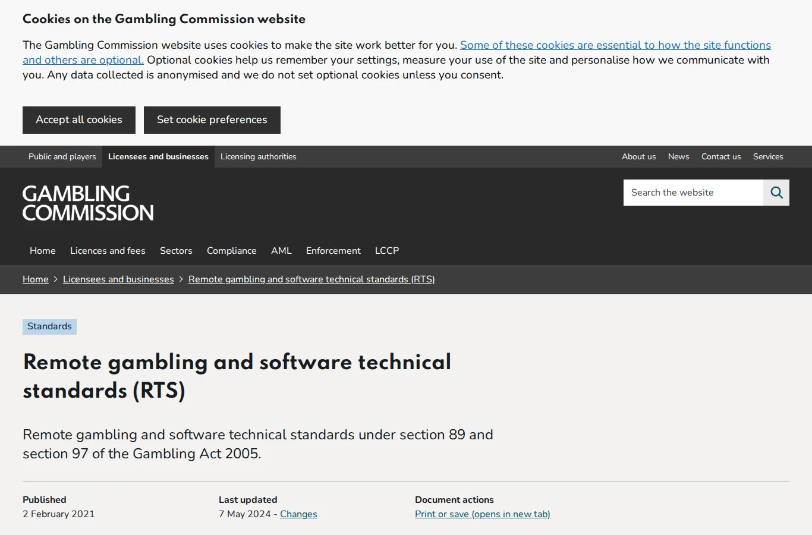Click Licensees and businesses breadcrumb

[118, 279]
